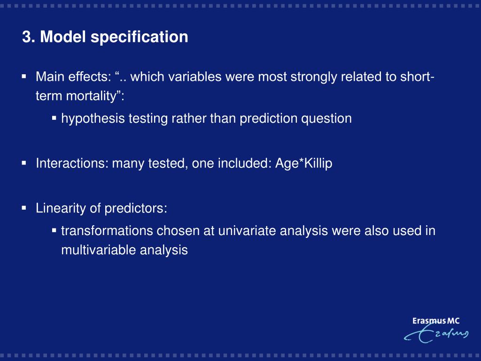Screen dimensions: 481x361
Task: Click the text 'Main effects:'
Action: (73, 77)
